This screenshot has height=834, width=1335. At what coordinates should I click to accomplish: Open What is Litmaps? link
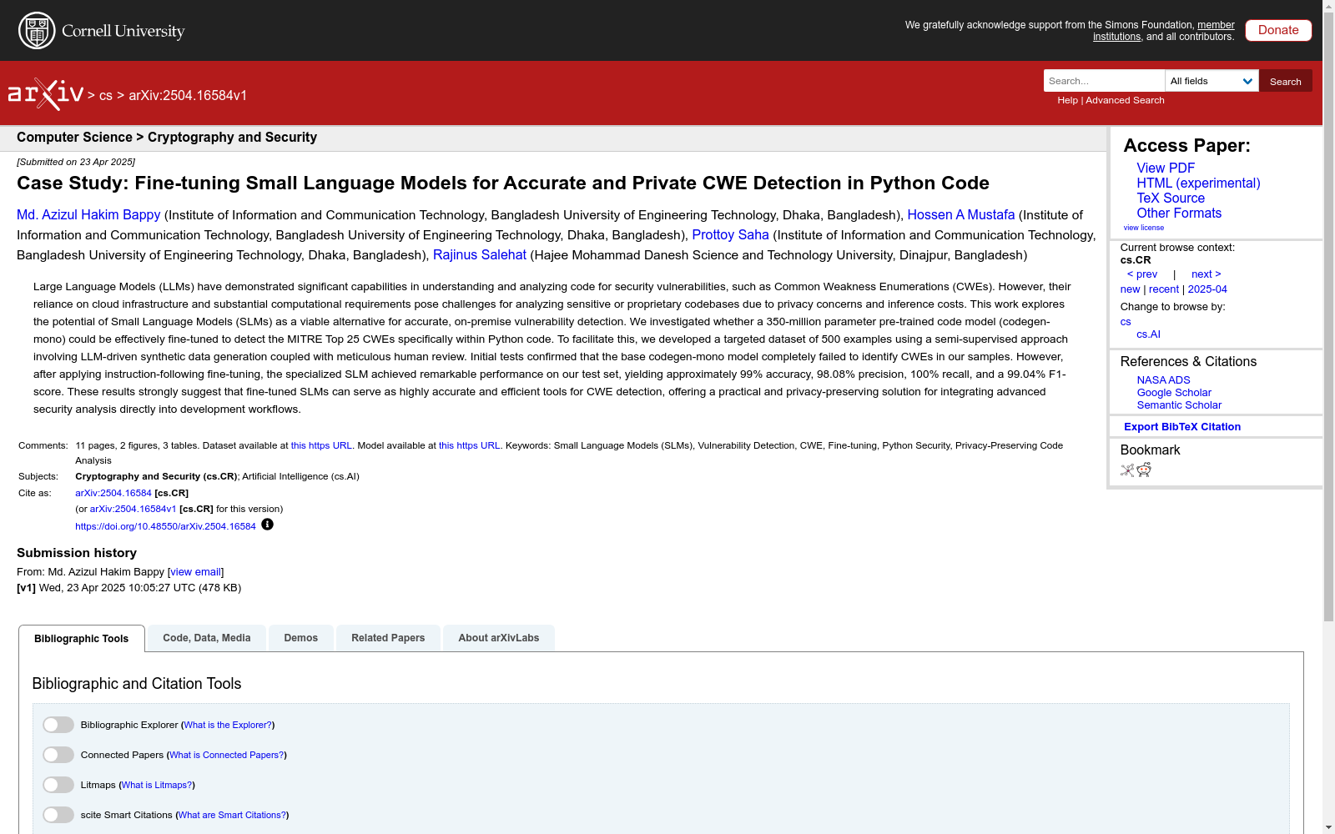pos(157,786)
